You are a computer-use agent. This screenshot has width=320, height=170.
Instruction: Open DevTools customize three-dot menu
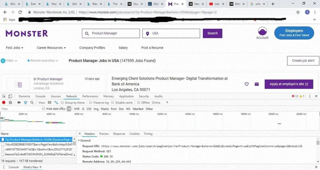coord(310,96)
